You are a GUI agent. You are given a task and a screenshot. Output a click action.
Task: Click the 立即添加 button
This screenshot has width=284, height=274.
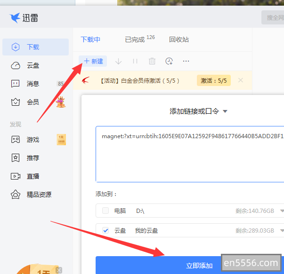[199, 266]
